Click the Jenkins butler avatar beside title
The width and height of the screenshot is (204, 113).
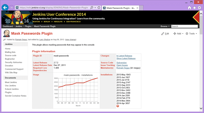[7, 33]
